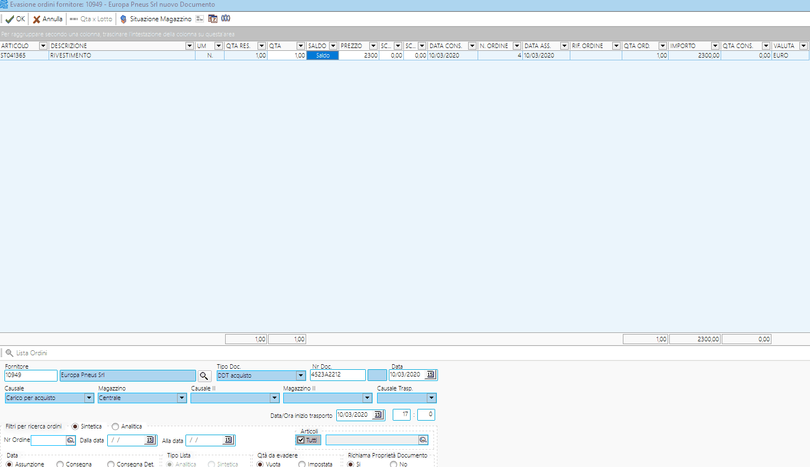Screen dimensions: 810x467
Task: Confirm with the OK checkmark button
Action: [x=15, y=19]
